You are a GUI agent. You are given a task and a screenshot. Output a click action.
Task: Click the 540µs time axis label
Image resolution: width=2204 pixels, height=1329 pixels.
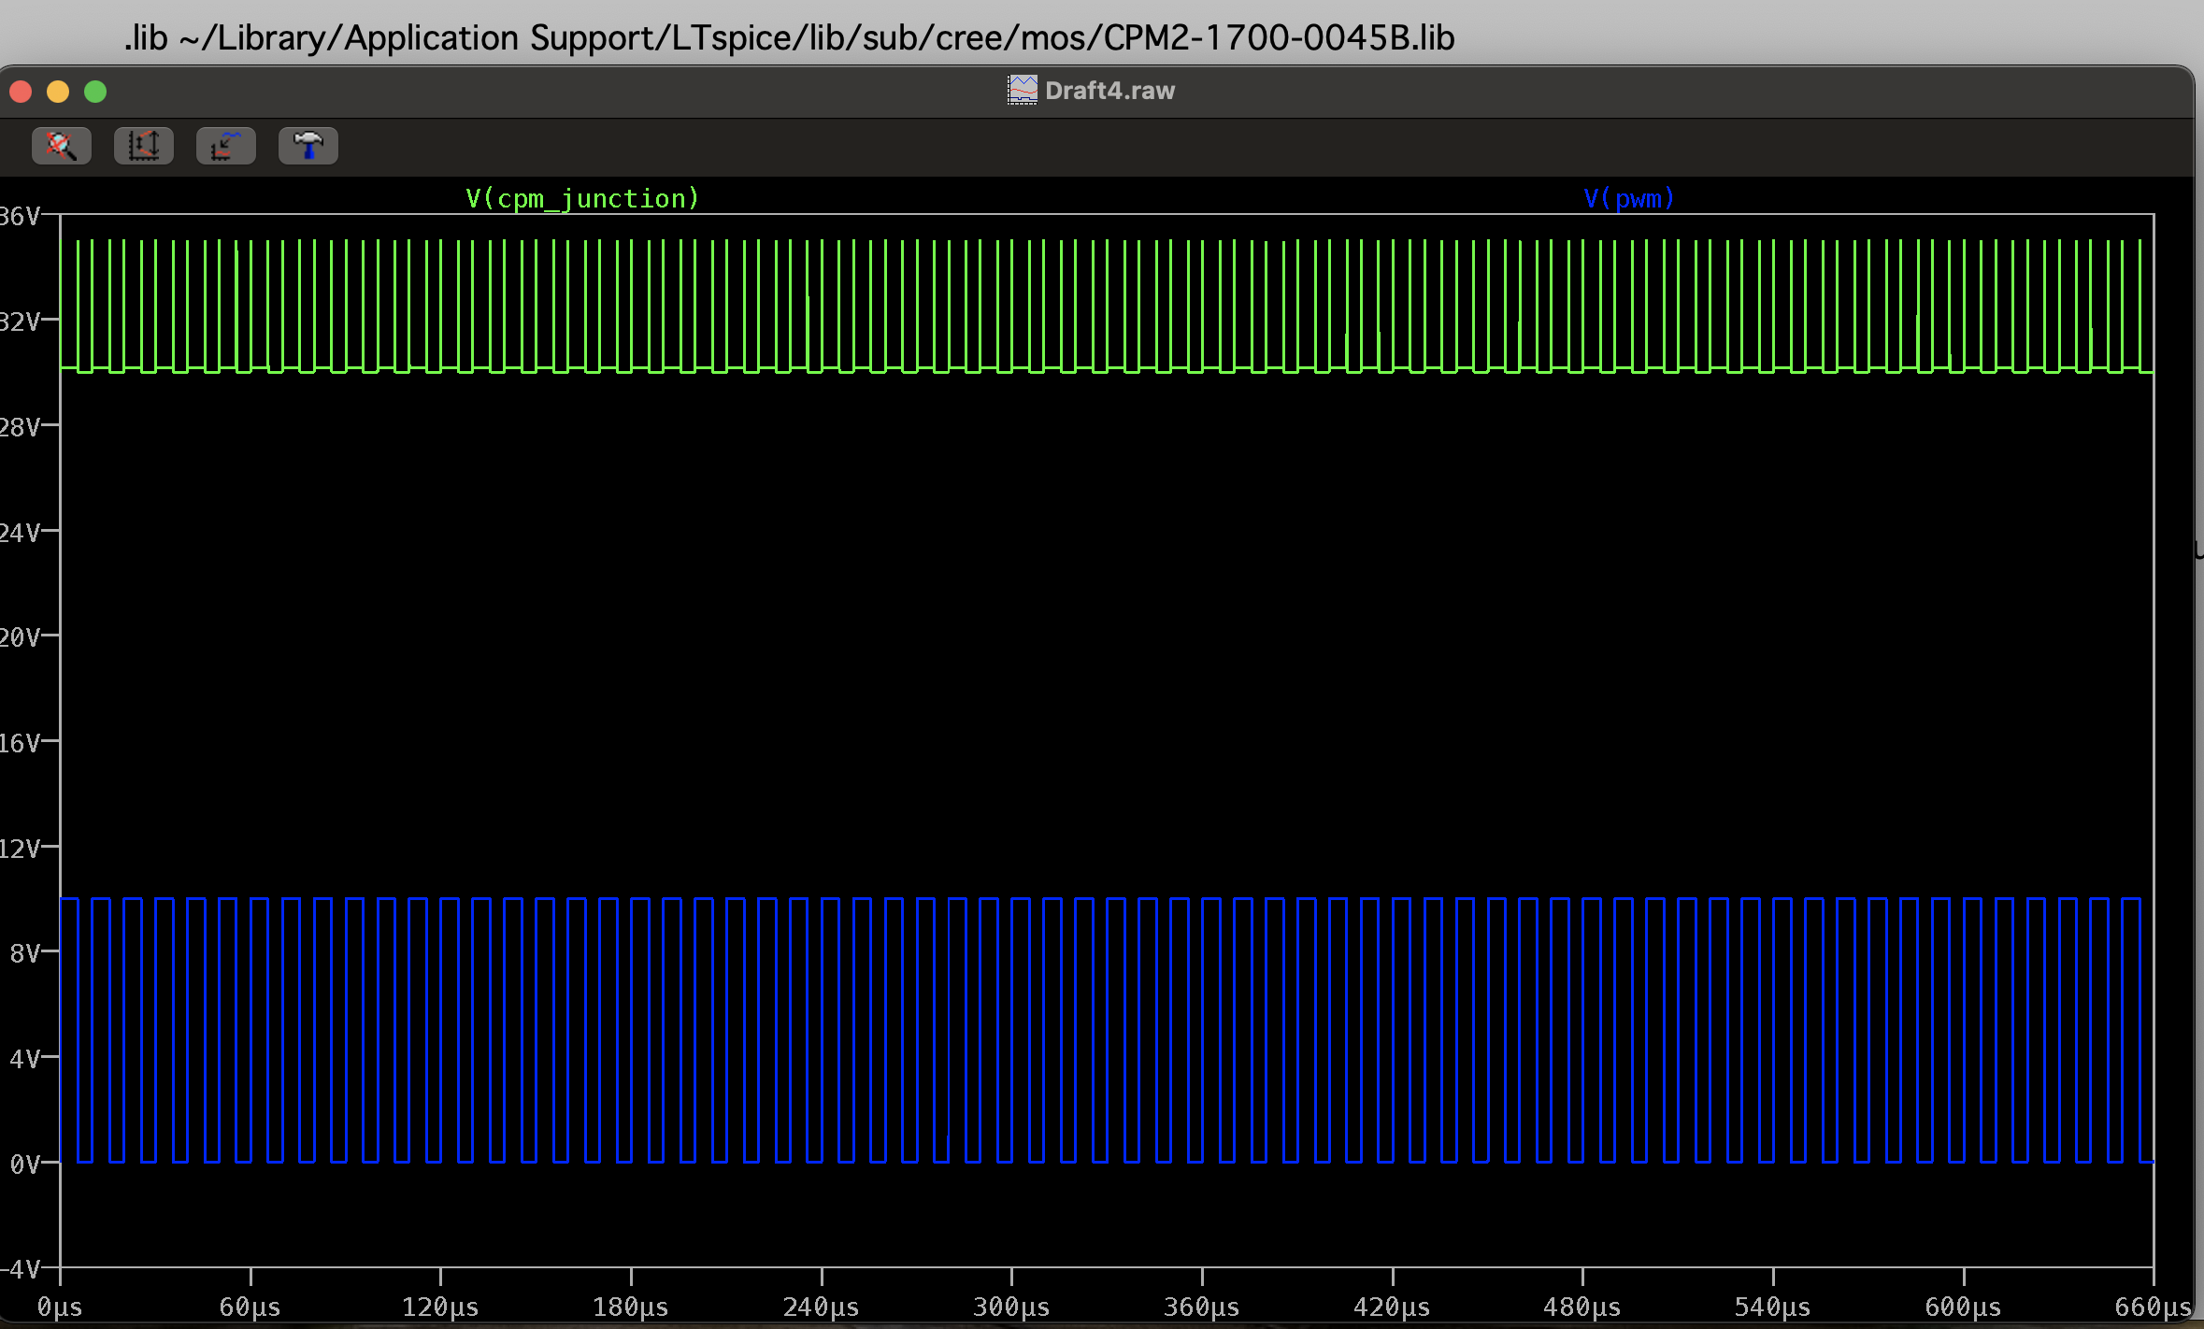(1773, 1307)
